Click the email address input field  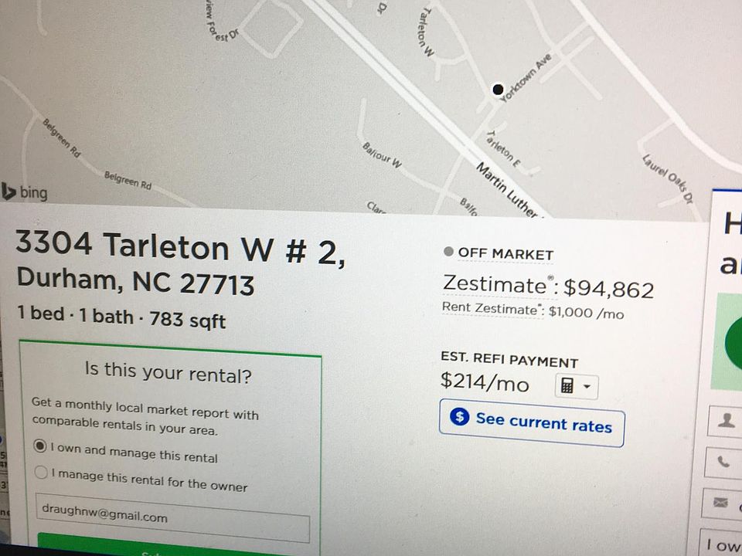(172, 517)
